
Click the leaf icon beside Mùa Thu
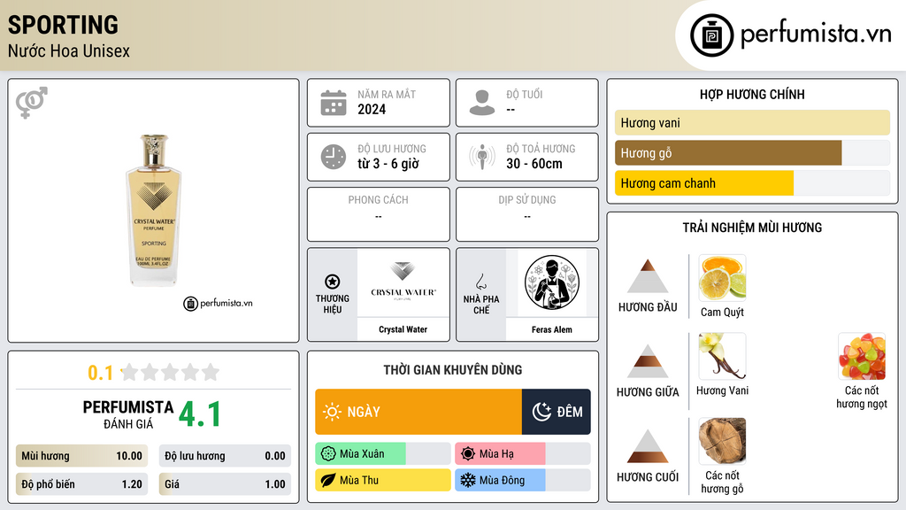point(328,481)
